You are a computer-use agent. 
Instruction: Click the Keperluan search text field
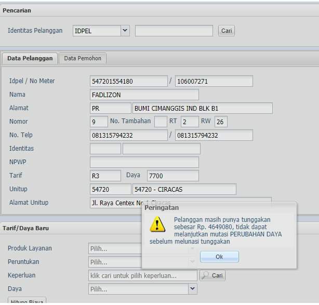tap(143, 275)
